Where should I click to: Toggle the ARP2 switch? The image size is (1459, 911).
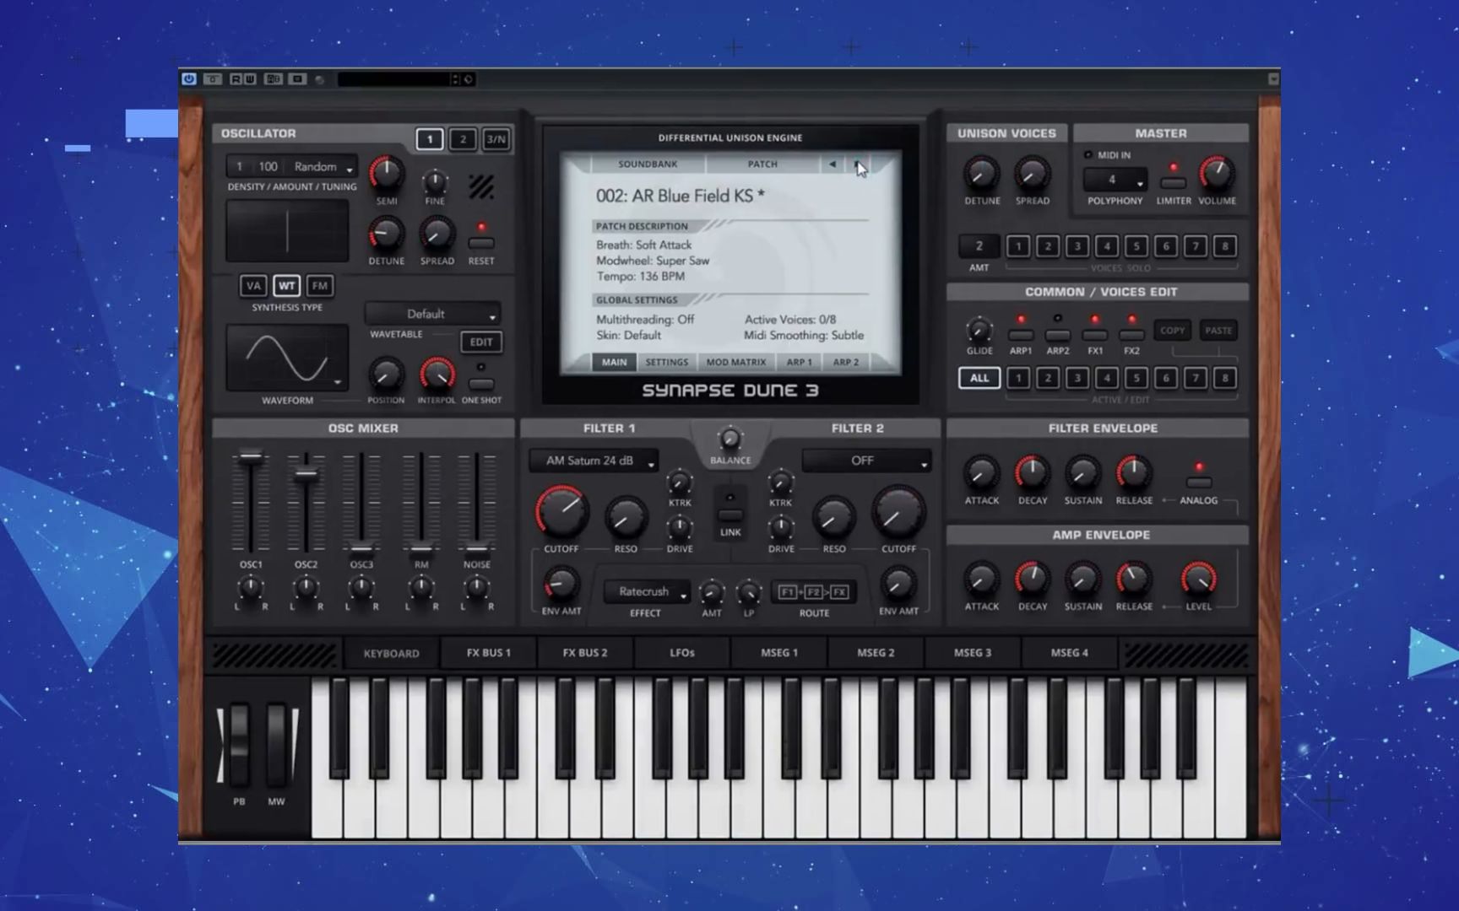pos(1058,335)
